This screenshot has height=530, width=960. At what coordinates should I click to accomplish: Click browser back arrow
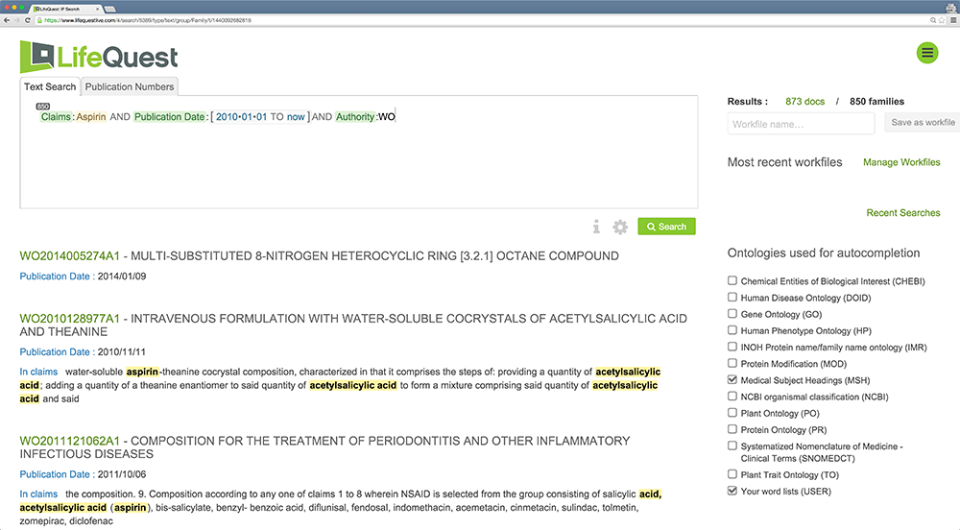(7, 20)
